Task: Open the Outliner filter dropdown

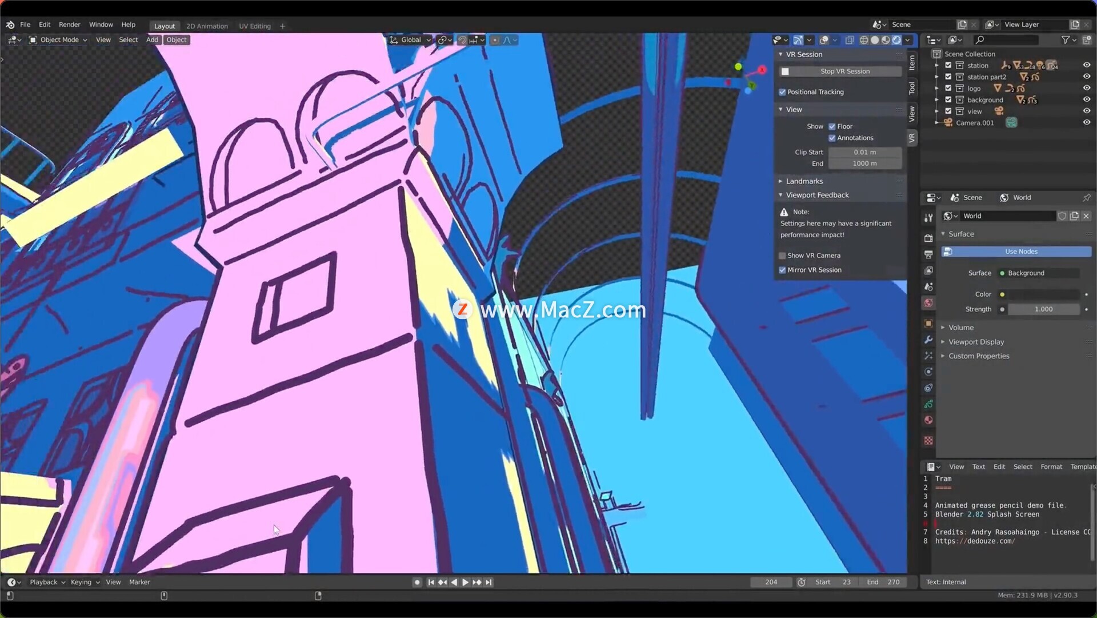Action: coord(1068,40)
